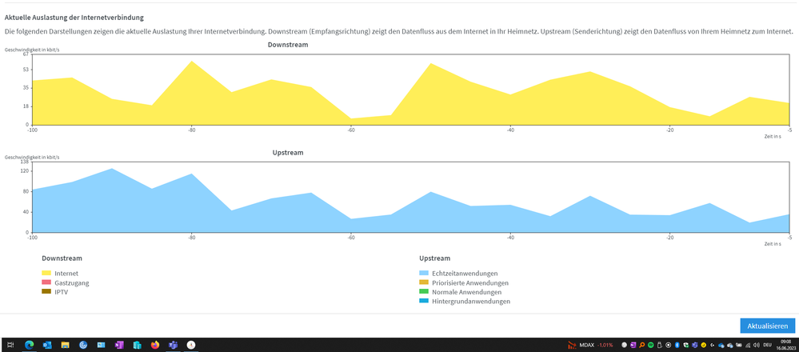This screenshot has height=352, width=799.
Task: Click the '138' Upstream axis maximum value
Action: 25,162
